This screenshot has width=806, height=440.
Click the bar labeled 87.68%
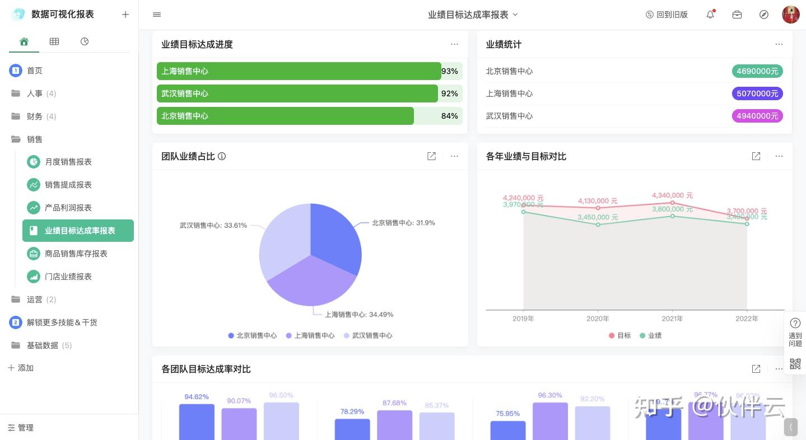coord(394,425)
